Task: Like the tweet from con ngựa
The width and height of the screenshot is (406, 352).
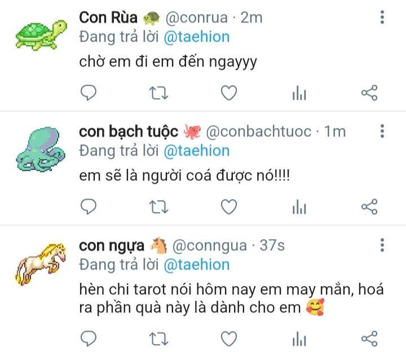Action: [x=228, y=338]
